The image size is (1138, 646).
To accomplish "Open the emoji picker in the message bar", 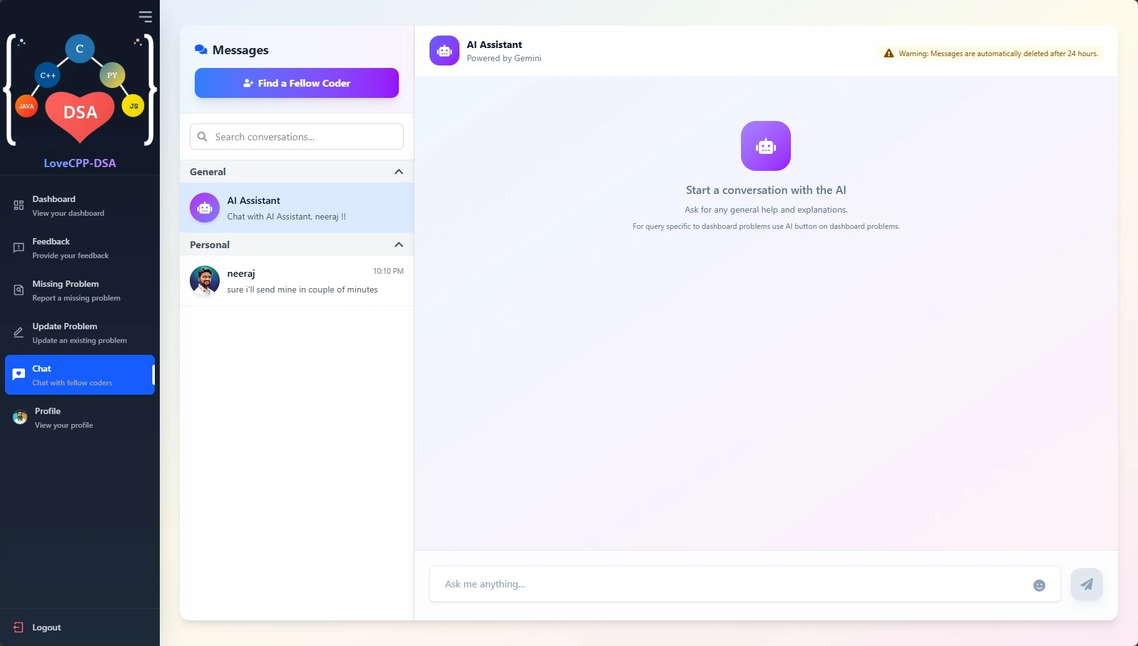I will [1039, 584].
